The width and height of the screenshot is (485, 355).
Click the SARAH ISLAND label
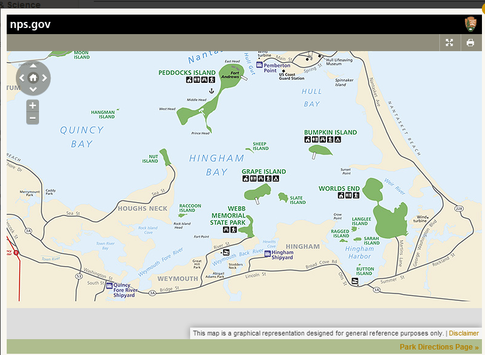coord(372,241)
